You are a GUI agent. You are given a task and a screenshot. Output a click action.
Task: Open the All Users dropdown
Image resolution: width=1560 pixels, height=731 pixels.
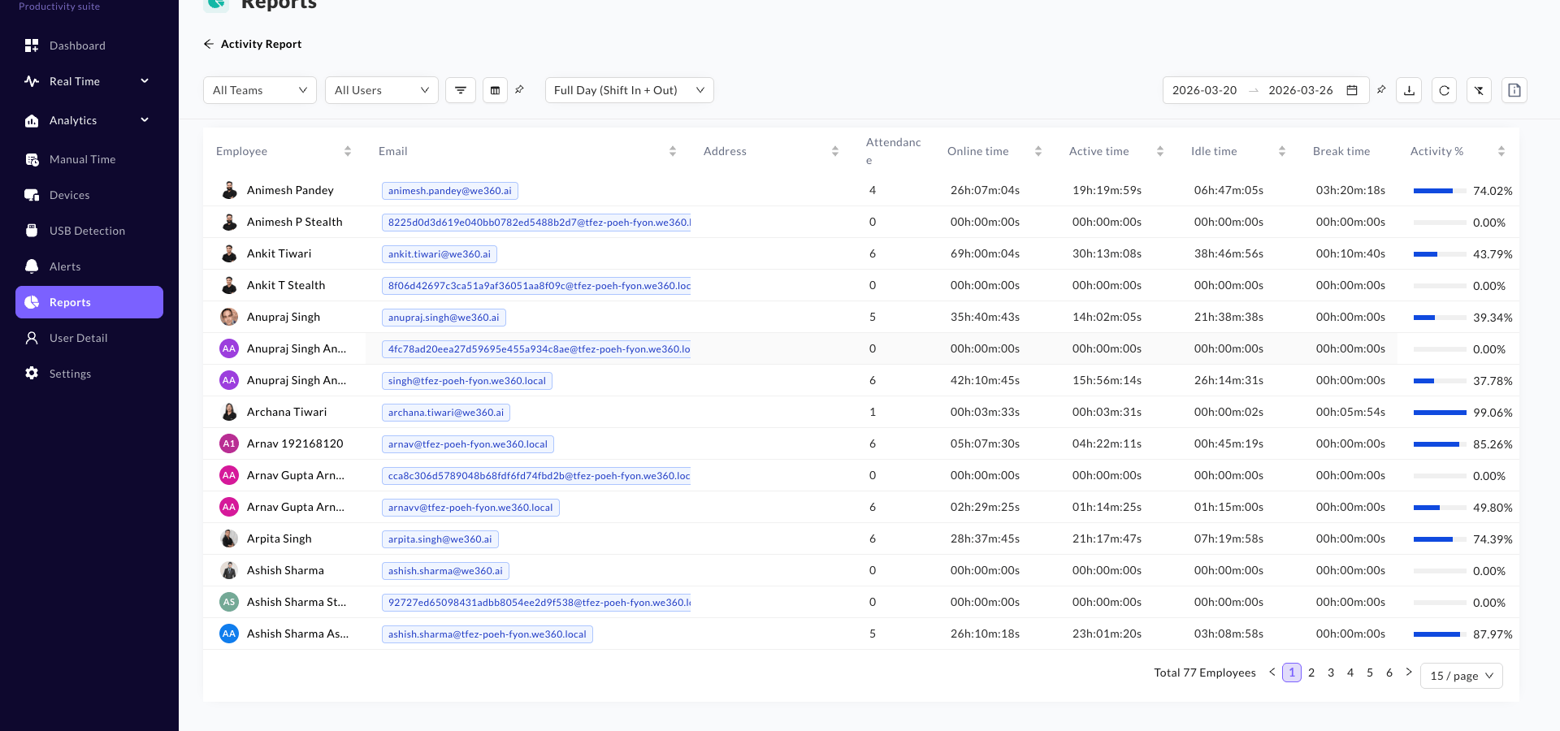tap(382, 90)
